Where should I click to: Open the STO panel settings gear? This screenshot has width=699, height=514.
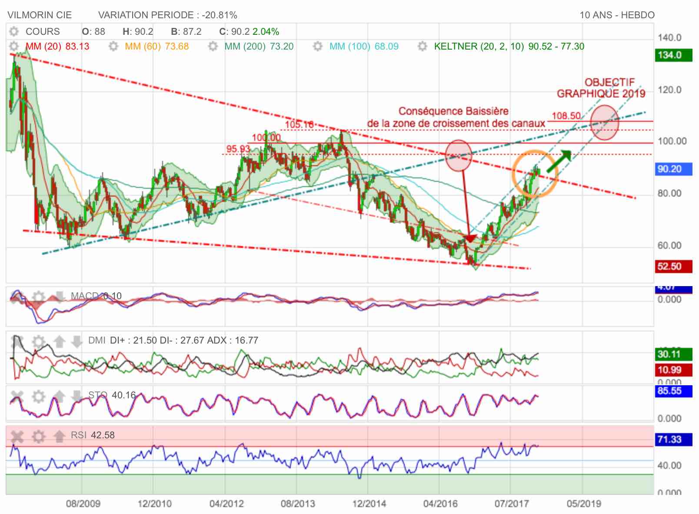click(39, 396)
